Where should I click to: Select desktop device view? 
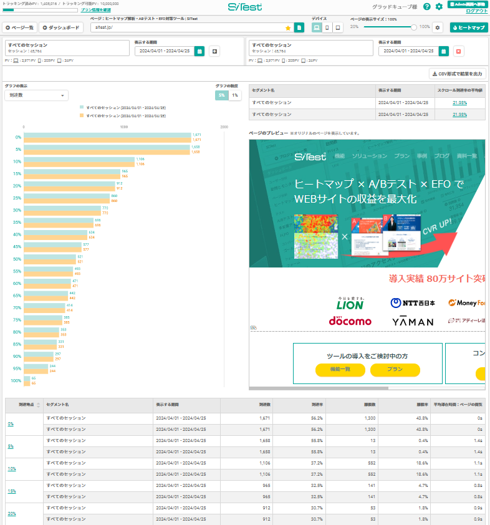pyautogui.click(x=317, y=27)
